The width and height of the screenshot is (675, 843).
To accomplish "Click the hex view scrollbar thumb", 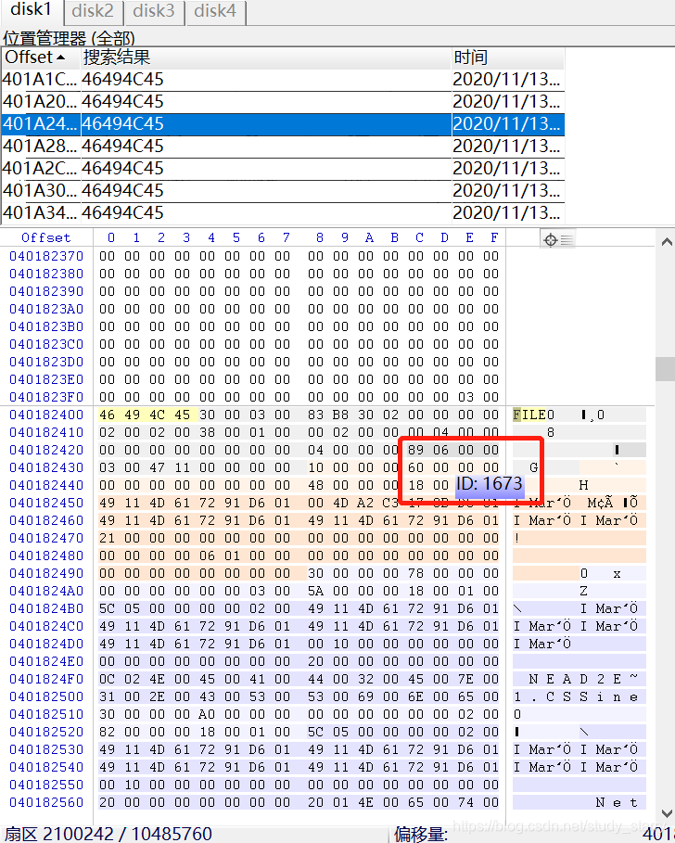I will coord(666,369).
